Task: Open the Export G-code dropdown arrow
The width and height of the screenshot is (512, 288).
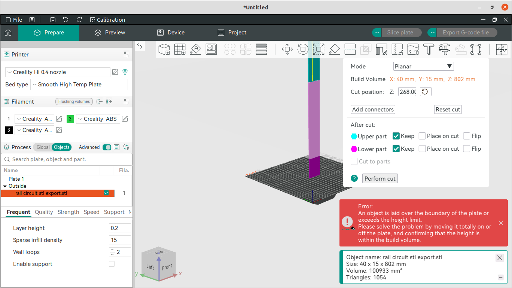Action: pos(432,33)
